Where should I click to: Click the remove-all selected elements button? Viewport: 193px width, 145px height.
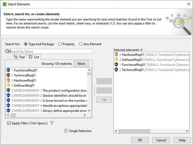coord(104,100)
